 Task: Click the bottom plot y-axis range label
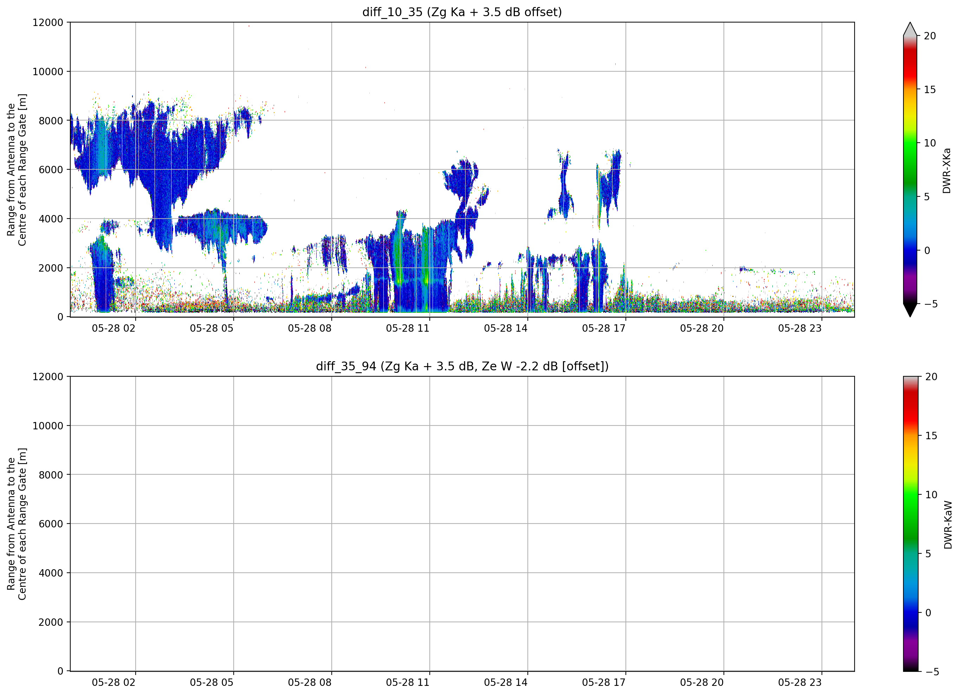[x=17, y=524]
